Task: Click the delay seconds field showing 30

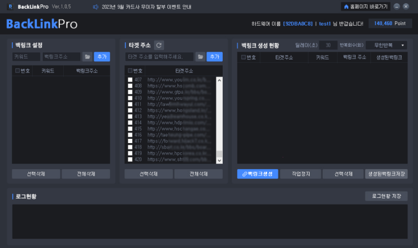Action: point(328,46)
